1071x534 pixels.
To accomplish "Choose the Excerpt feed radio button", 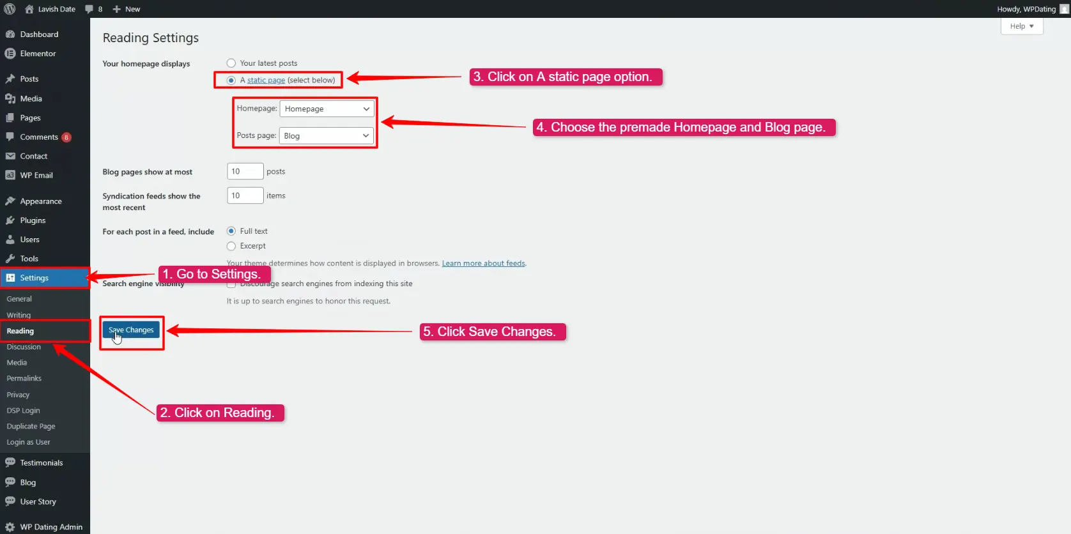I will 231,246.
